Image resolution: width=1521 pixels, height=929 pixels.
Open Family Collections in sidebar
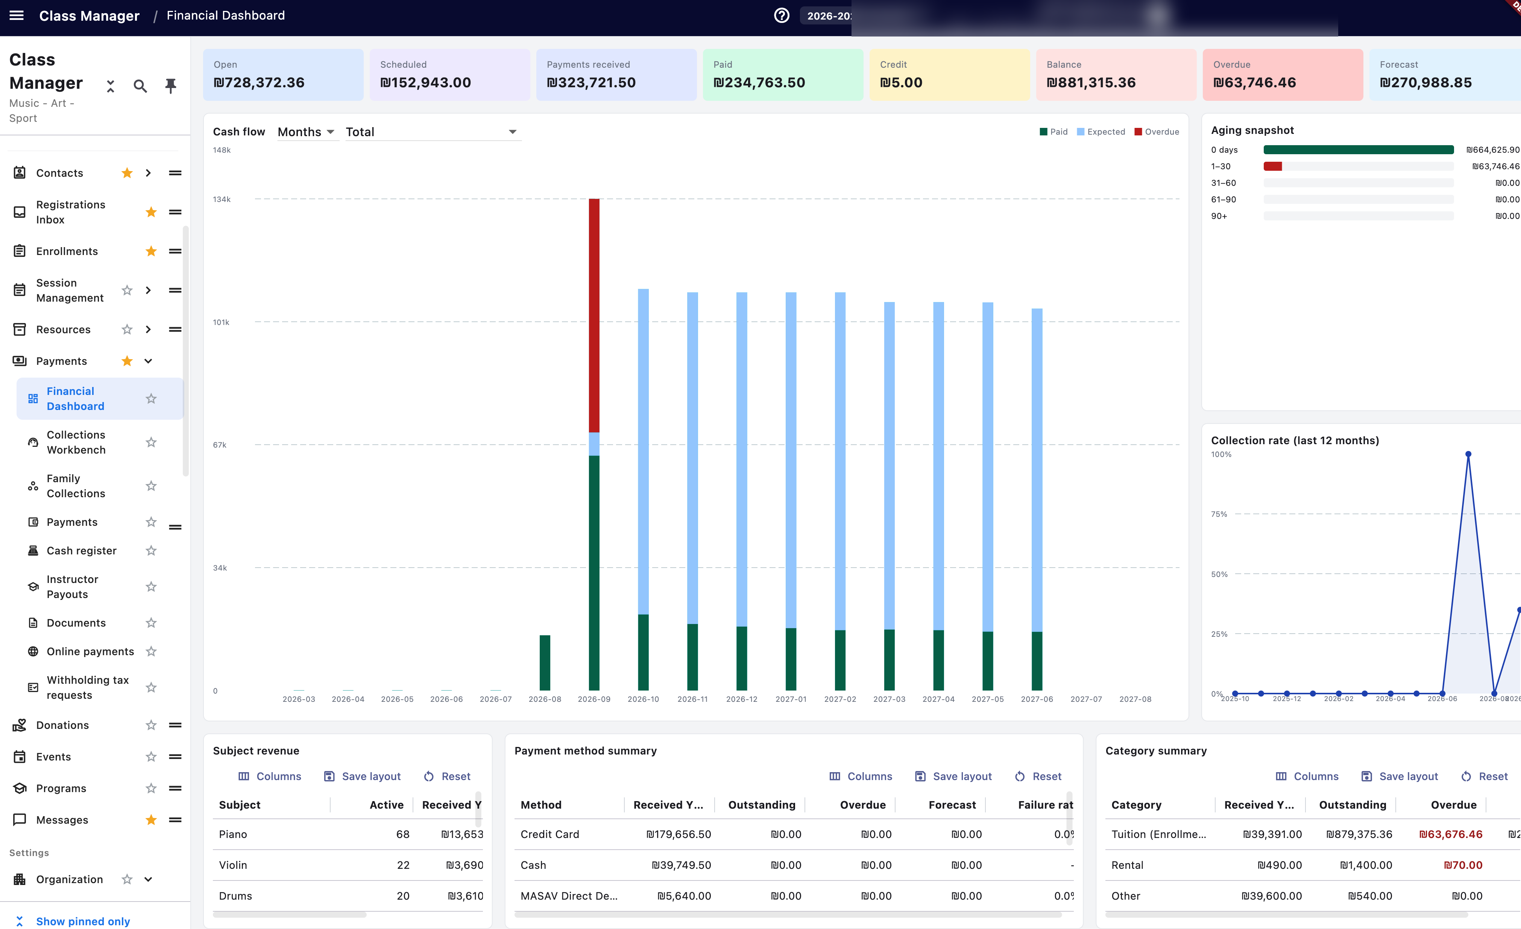click(x=76, y=486)
